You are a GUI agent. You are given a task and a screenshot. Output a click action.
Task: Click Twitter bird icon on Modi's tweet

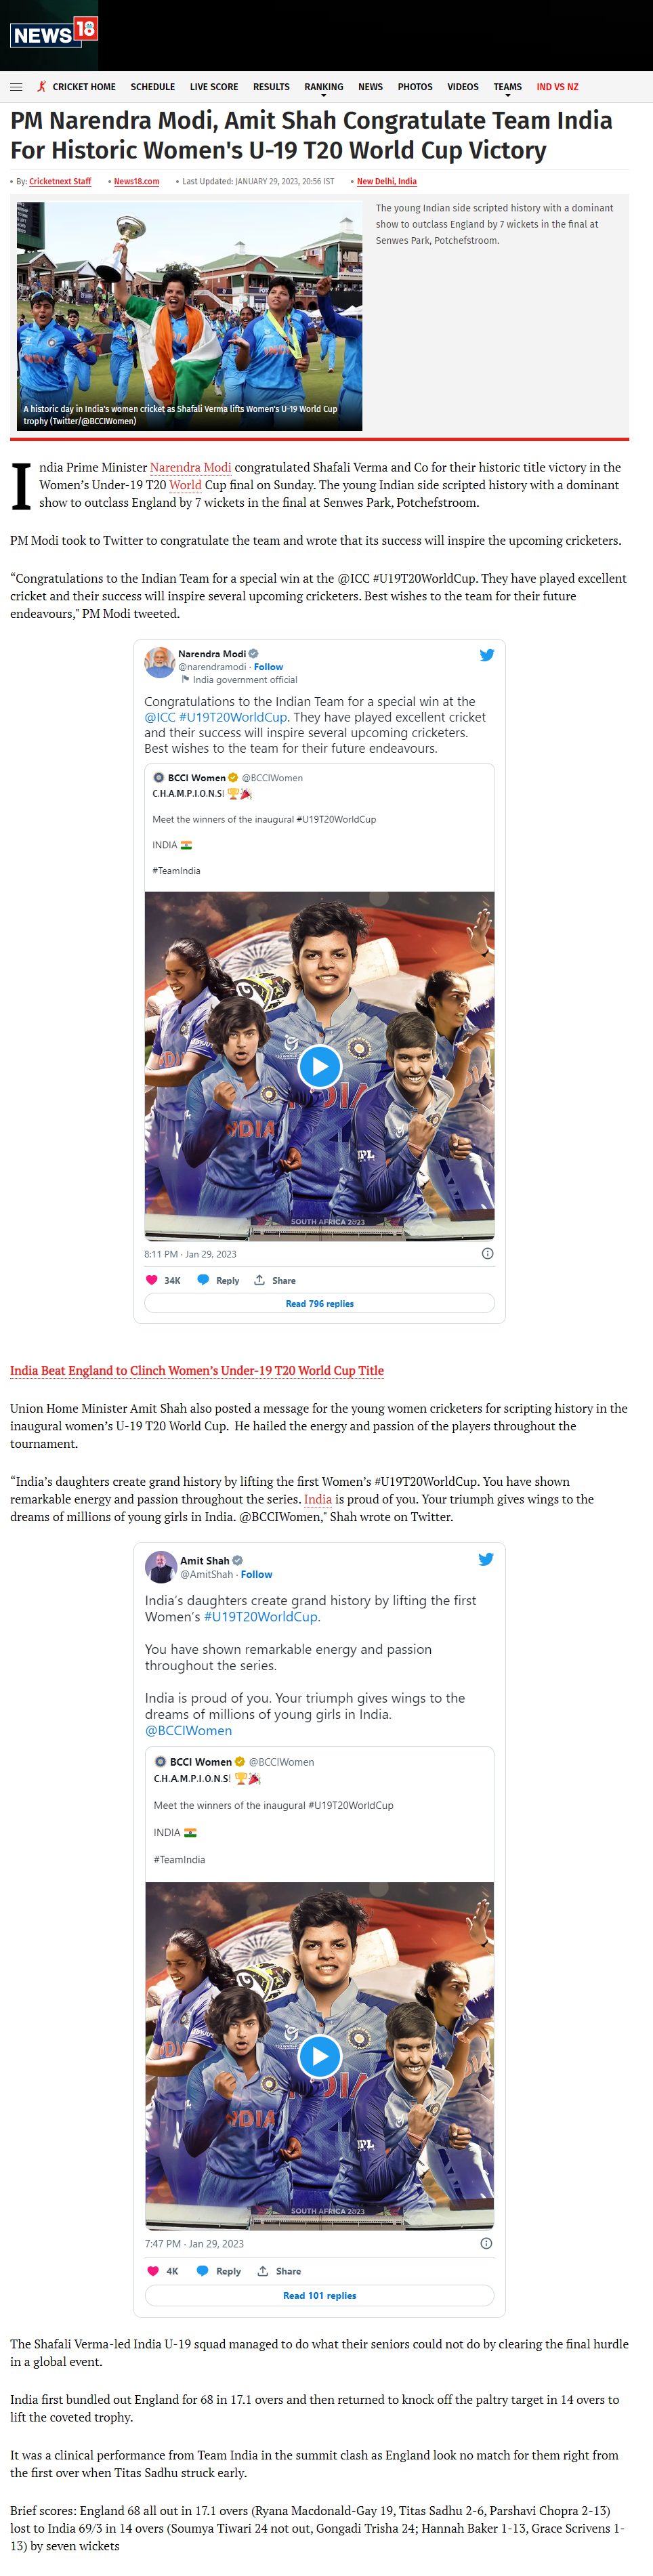[487, 655]
